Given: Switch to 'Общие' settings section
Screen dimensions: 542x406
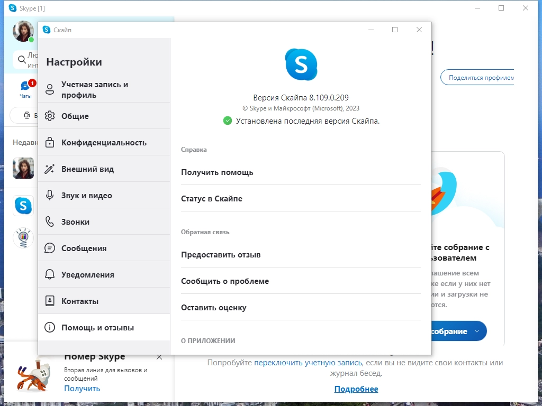Looking at the screenshot, I should coord(104,116).
